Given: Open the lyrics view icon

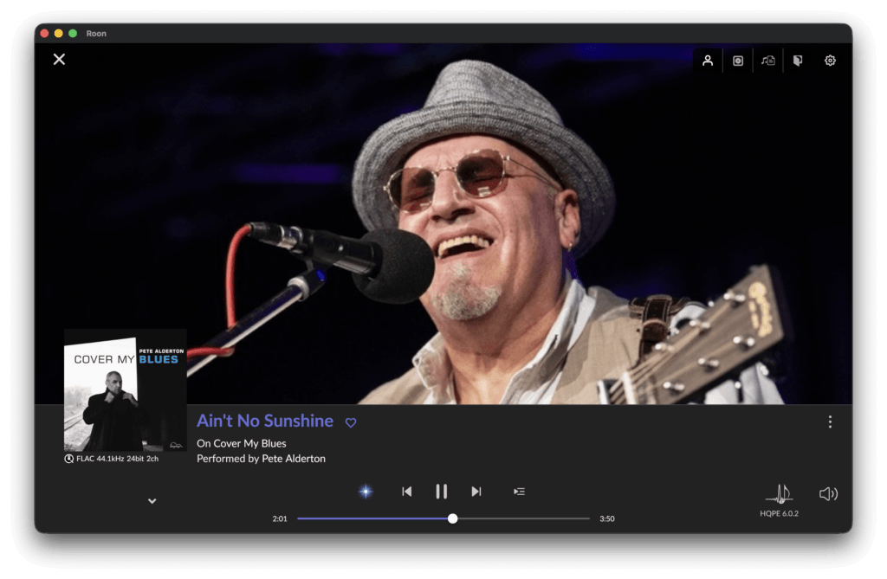Looking at the screenshot, I should (x=767, y=61).
